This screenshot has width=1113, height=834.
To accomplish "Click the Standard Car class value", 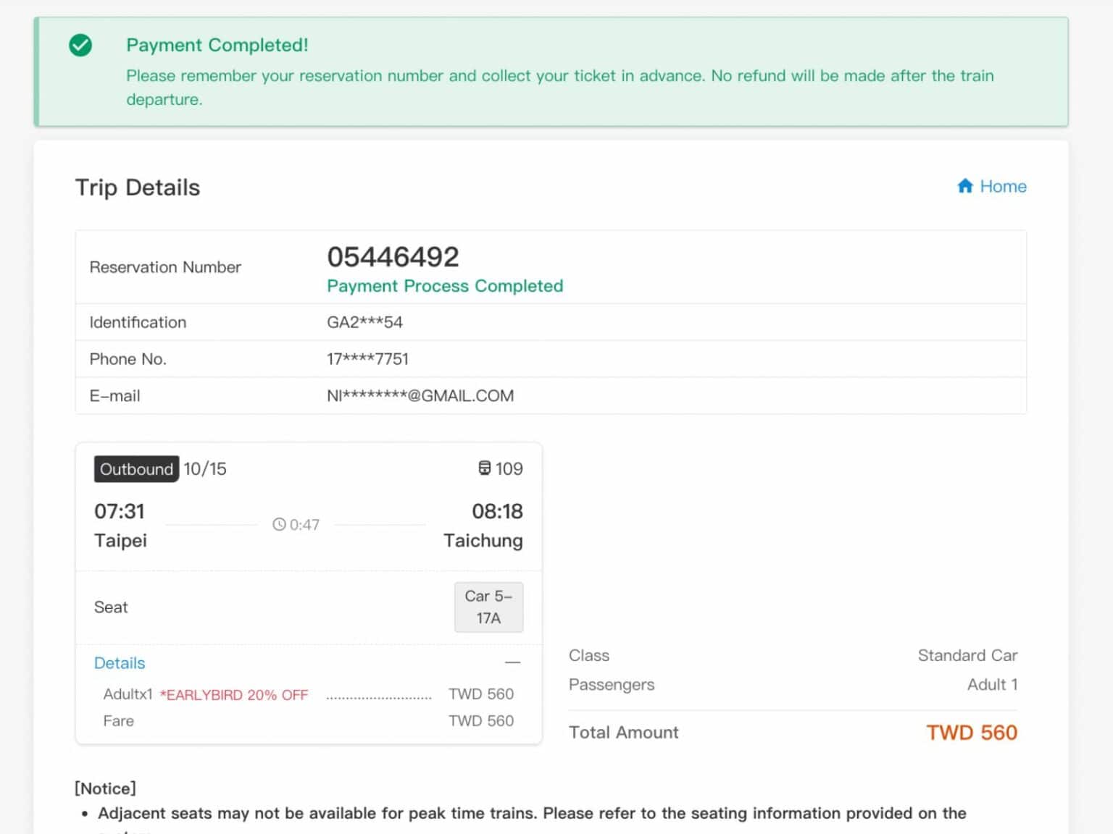I will pyautogui.click(x=967, y=655).
